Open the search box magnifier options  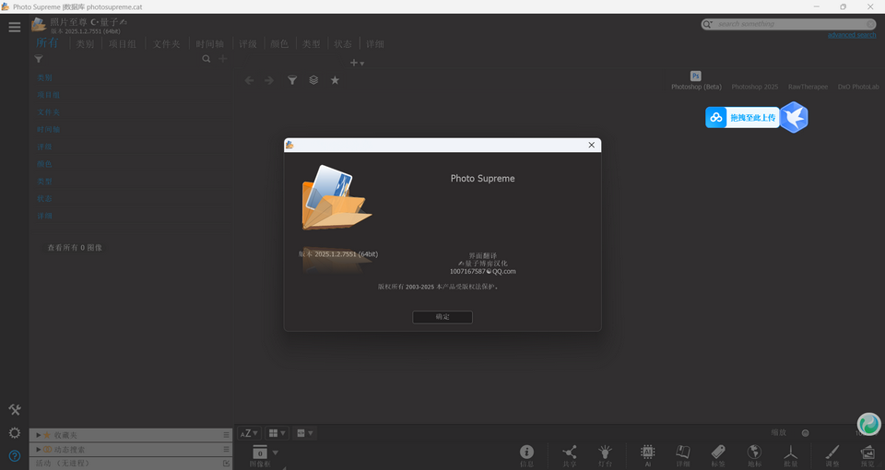[x=707, y=24]
